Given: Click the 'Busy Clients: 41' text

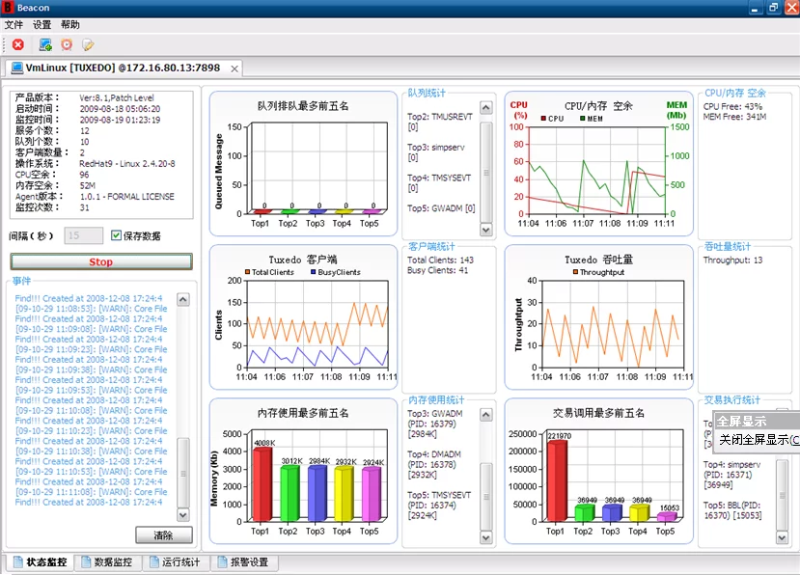Looking at the screenshot, I should pos(438,270).
